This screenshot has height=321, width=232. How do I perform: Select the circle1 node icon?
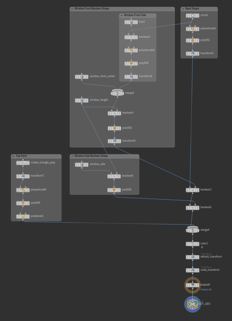coord(193,15)
